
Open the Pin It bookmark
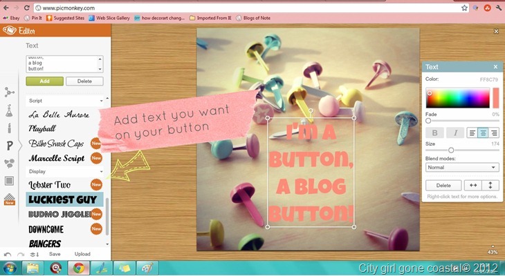(x=33, y=18)
